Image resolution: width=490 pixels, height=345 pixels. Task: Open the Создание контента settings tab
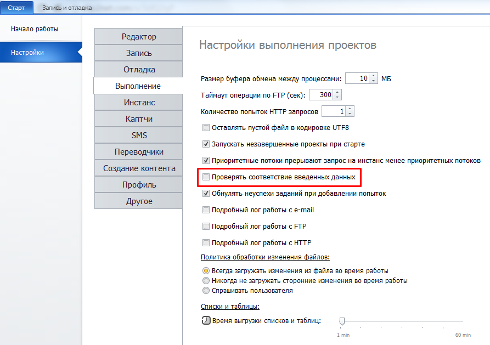tap(138, 168)
